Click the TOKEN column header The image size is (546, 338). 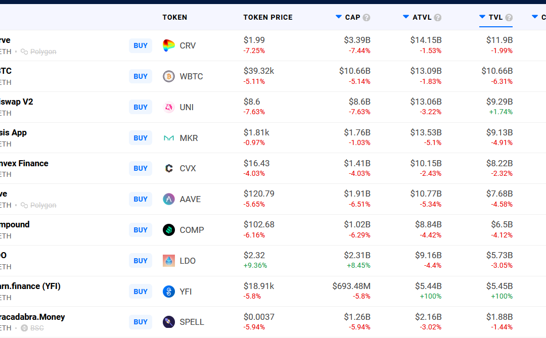pos(175,17)
